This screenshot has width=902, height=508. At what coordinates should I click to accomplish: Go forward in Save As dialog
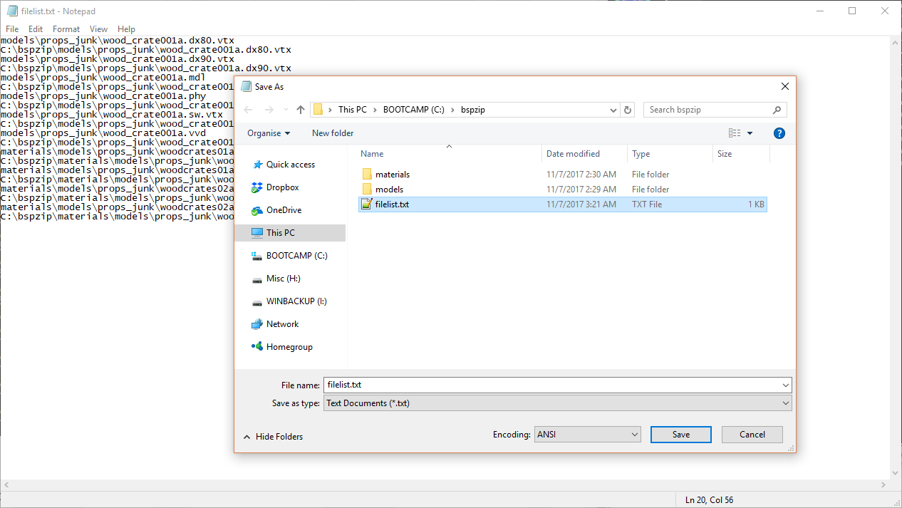pyautogui.click(x=269, y=110)
